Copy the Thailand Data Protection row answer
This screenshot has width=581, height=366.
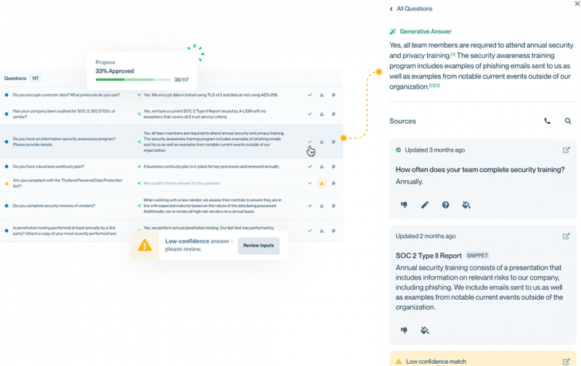tap(333, 183)
